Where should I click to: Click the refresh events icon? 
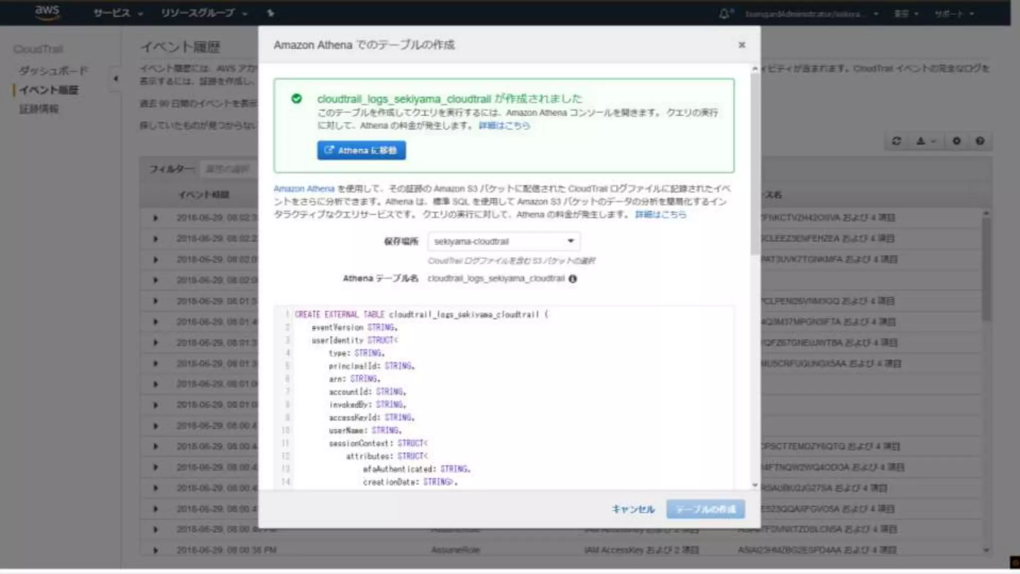tap(896, 141)
